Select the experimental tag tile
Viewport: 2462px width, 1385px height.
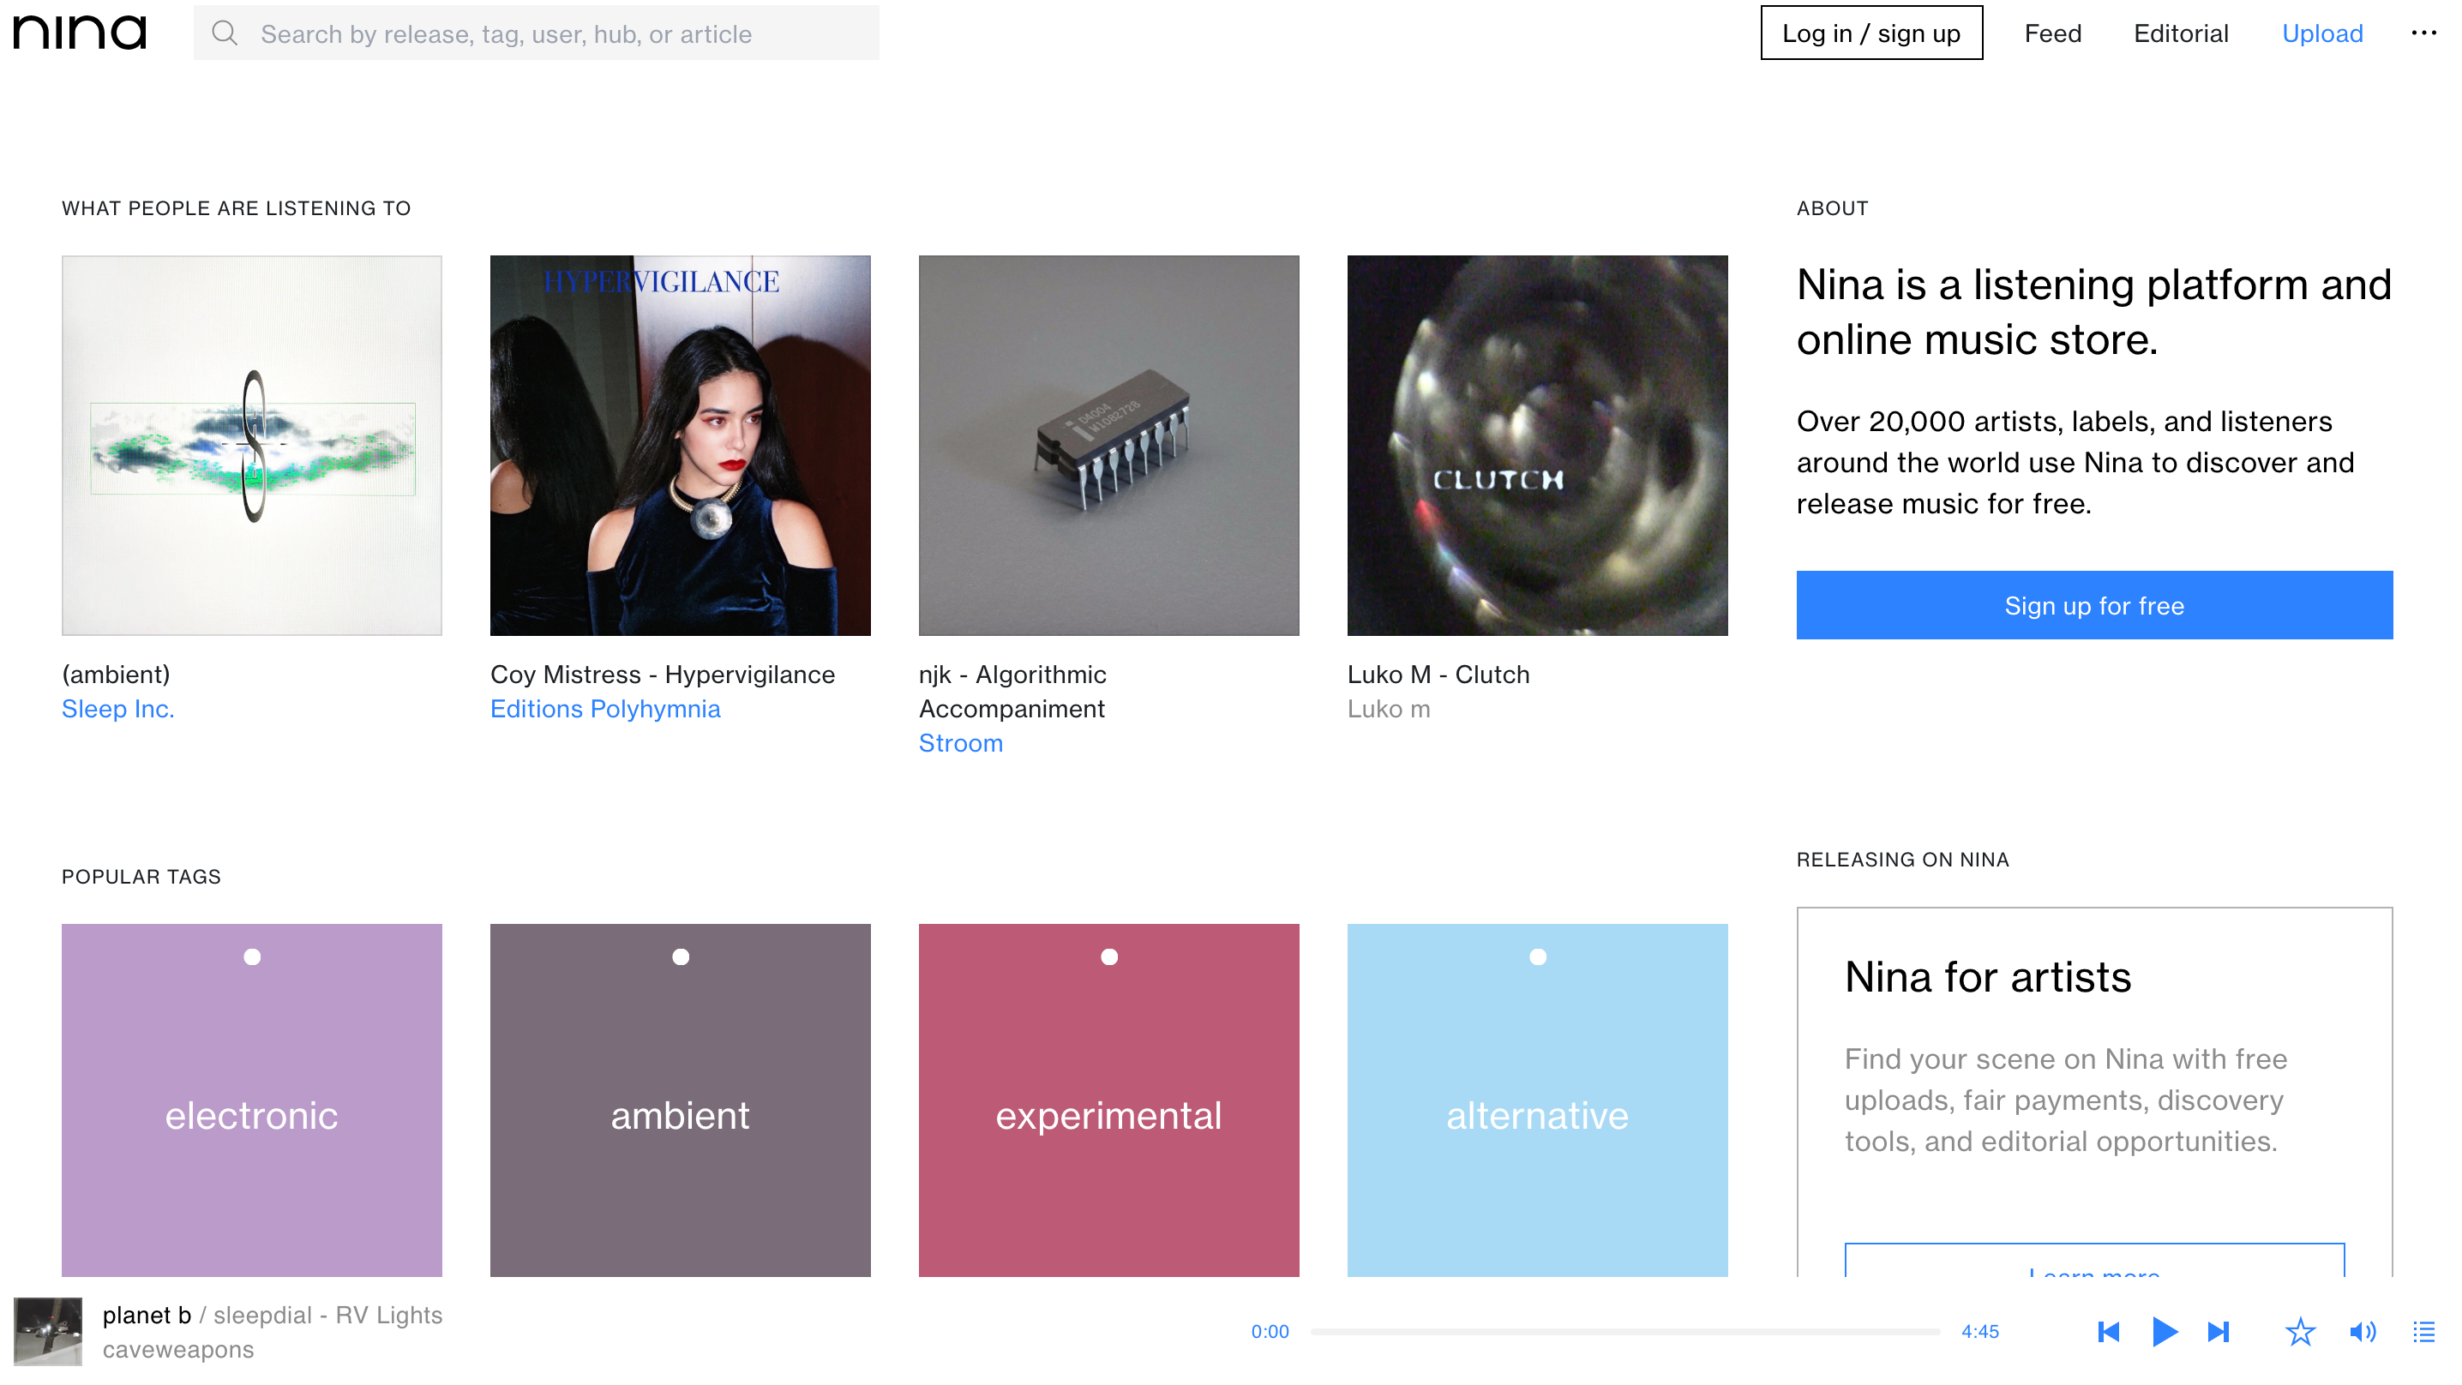point(1108,1100)
